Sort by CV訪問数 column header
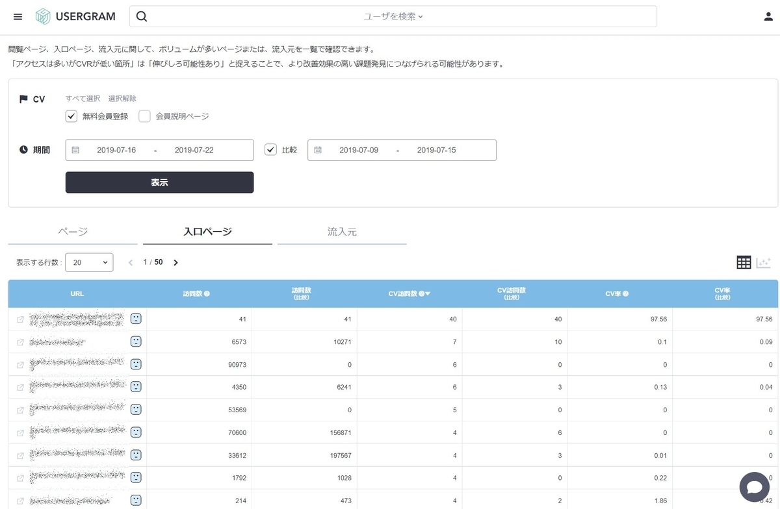This screenshot has width=780, height=509. click(x=409, y=293)
